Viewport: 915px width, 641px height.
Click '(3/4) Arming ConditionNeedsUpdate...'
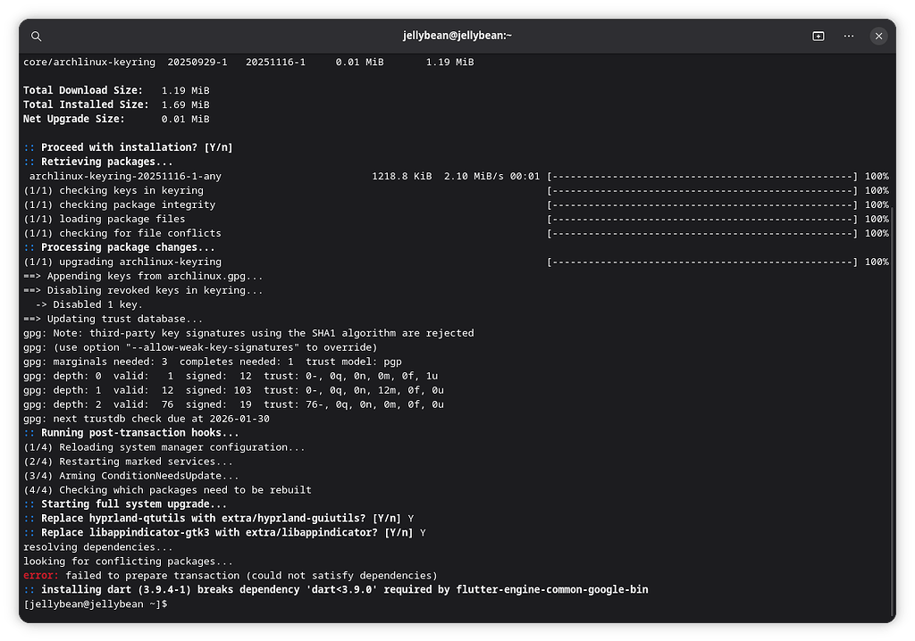pos(131,475)
